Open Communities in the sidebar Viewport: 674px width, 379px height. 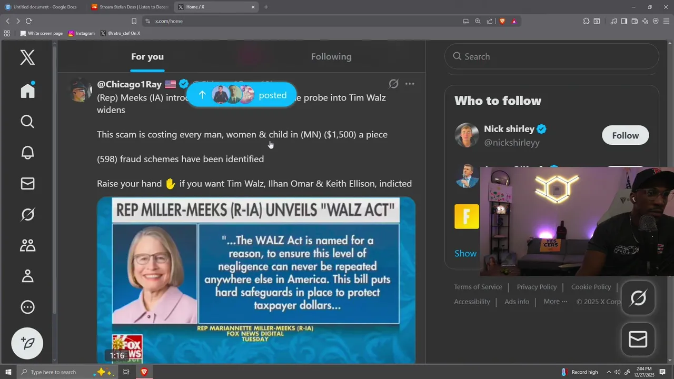click(27, 245)
